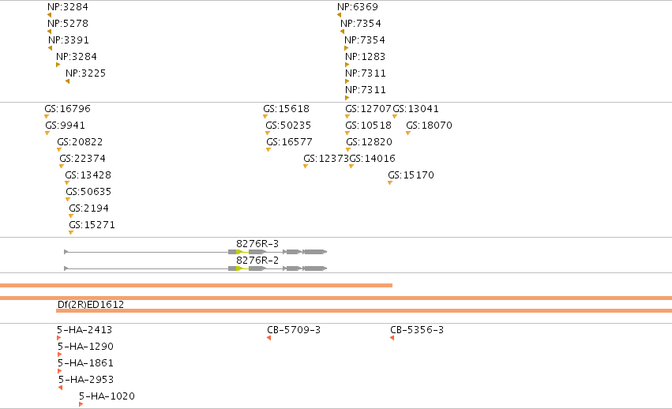Image resolution: width=672 pixels, height=409 pixels.
Task: Click the GS:10518 label
Action: tap(368, 126)
